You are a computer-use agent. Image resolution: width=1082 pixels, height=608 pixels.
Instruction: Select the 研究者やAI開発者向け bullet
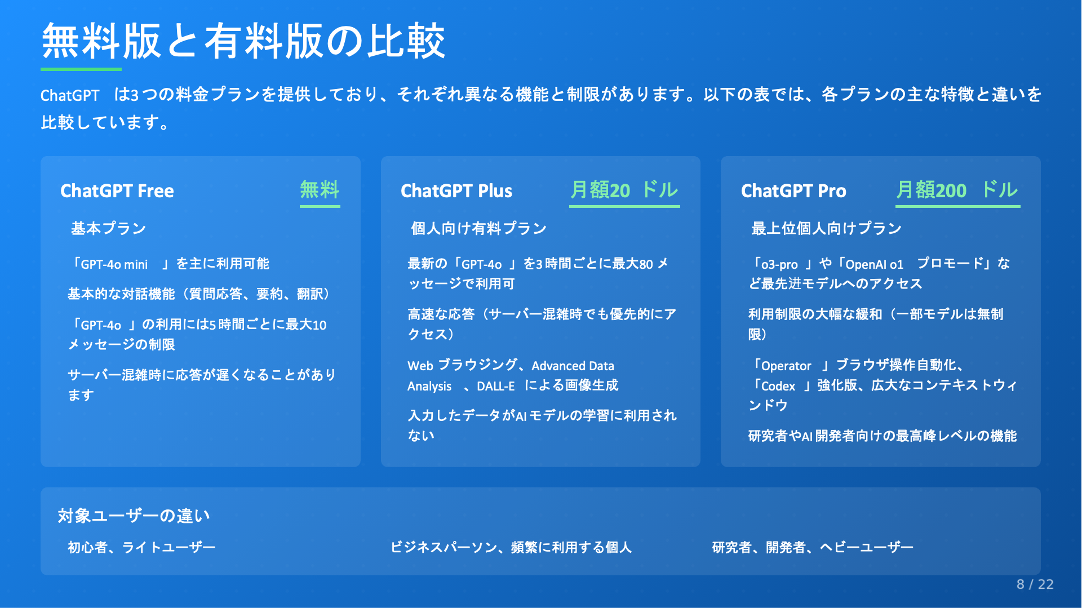(x=883, y=436)
